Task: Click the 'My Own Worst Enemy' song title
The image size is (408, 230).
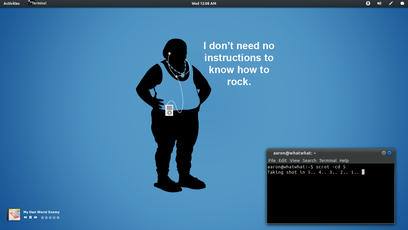Action: (41, 212)
